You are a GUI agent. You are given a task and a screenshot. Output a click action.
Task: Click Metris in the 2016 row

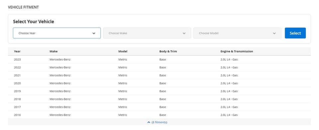click(x=123, y=115)
